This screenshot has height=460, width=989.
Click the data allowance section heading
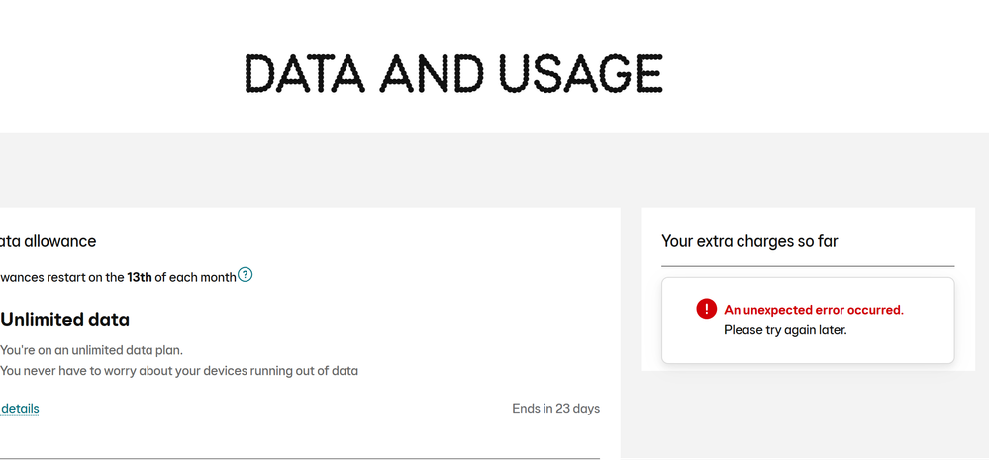[48, 241]
